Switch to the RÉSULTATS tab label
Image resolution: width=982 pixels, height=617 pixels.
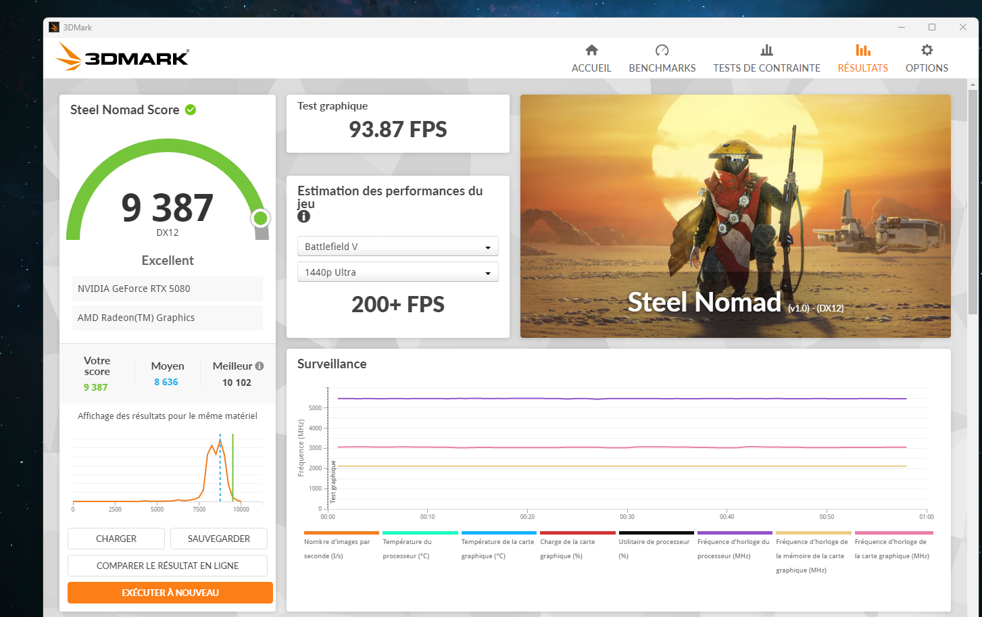863,68
